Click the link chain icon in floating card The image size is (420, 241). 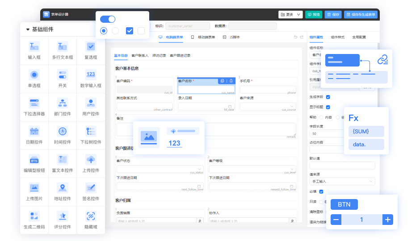383,60
